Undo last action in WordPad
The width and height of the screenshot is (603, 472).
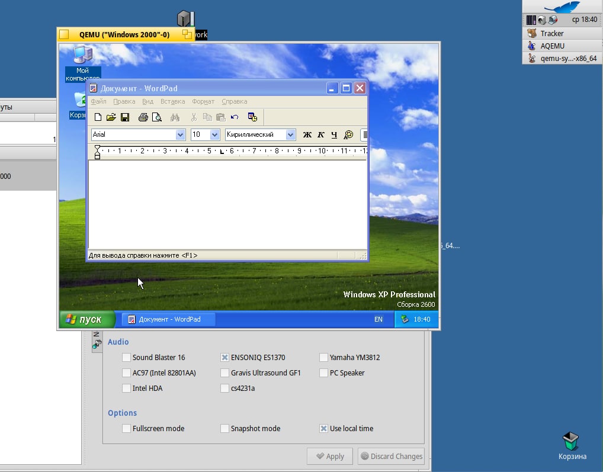(x=235, y=117)
